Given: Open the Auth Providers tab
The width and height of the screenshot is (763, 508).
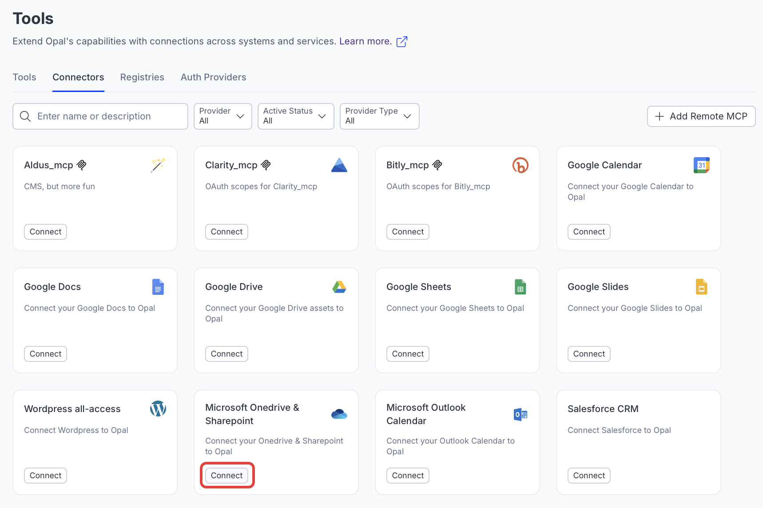Looking at the screenshot, I should point(213,77).
